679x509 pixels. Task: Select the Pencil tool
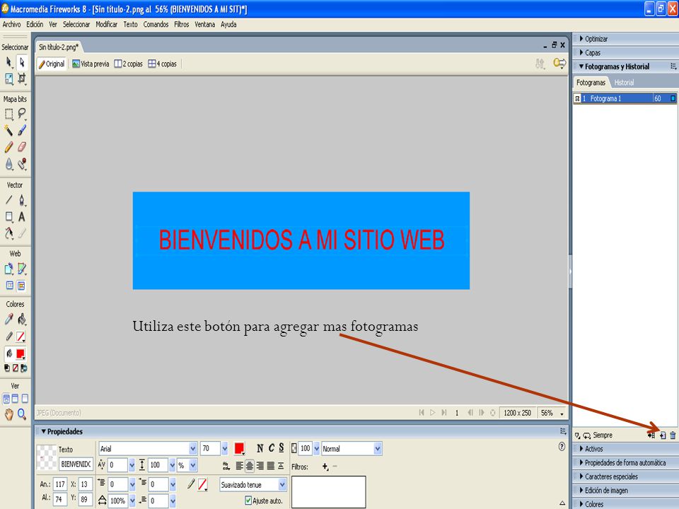tap(8, 147)
